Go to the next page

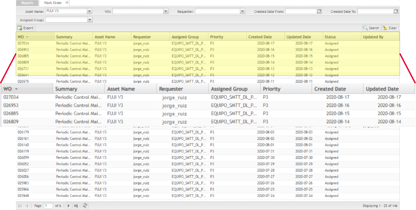point(69,206)
